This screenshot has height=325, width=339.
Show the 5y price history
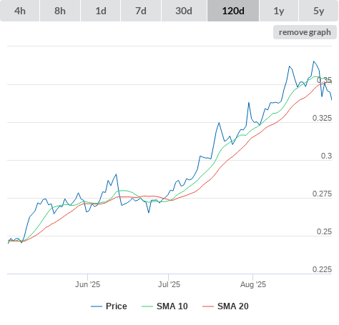pyautogui.click(x=319, y=11)
